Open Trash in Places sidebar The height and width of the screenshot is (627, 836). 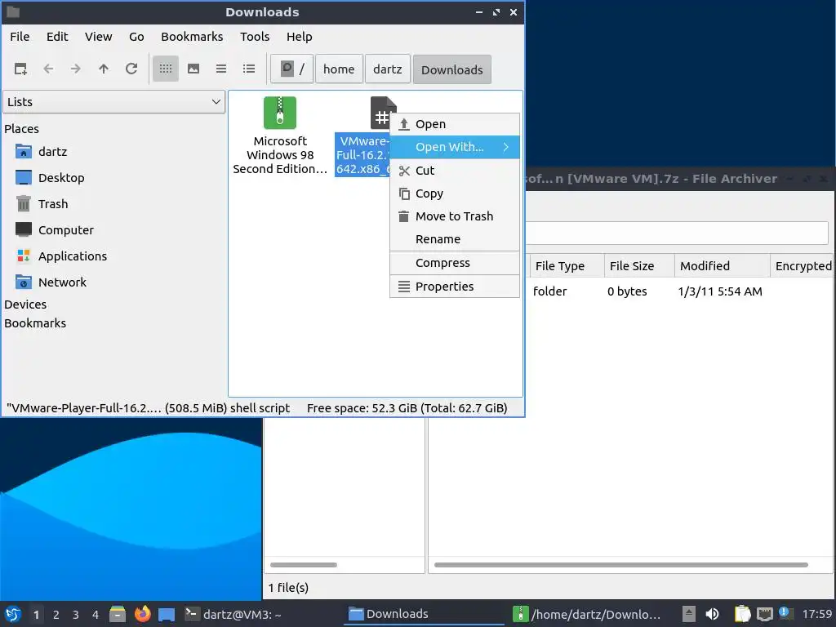pos(42,204)
